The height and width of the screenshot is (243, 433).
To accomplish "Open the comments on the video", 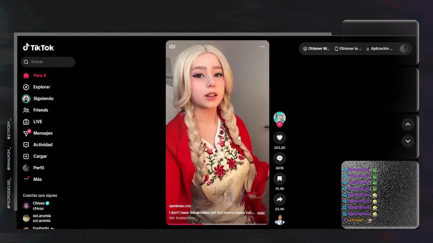I will click(279, 158).
